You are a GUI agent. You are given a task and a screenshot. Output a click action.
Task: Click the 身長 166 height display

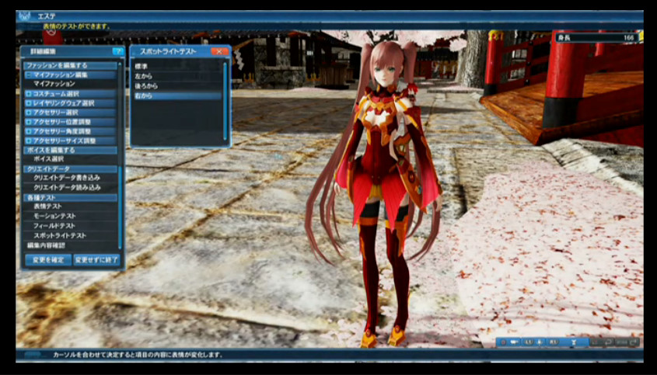pyautogui.click(x=597, y=38)
